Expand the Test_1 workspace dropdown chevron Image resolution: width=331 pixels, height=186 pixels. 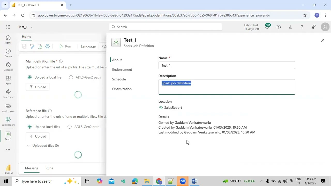pos(31,27)
